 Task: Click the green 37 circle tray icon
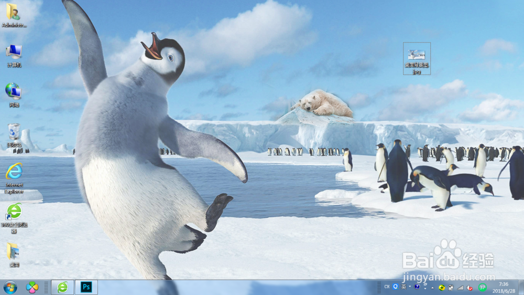coord(482,287)
